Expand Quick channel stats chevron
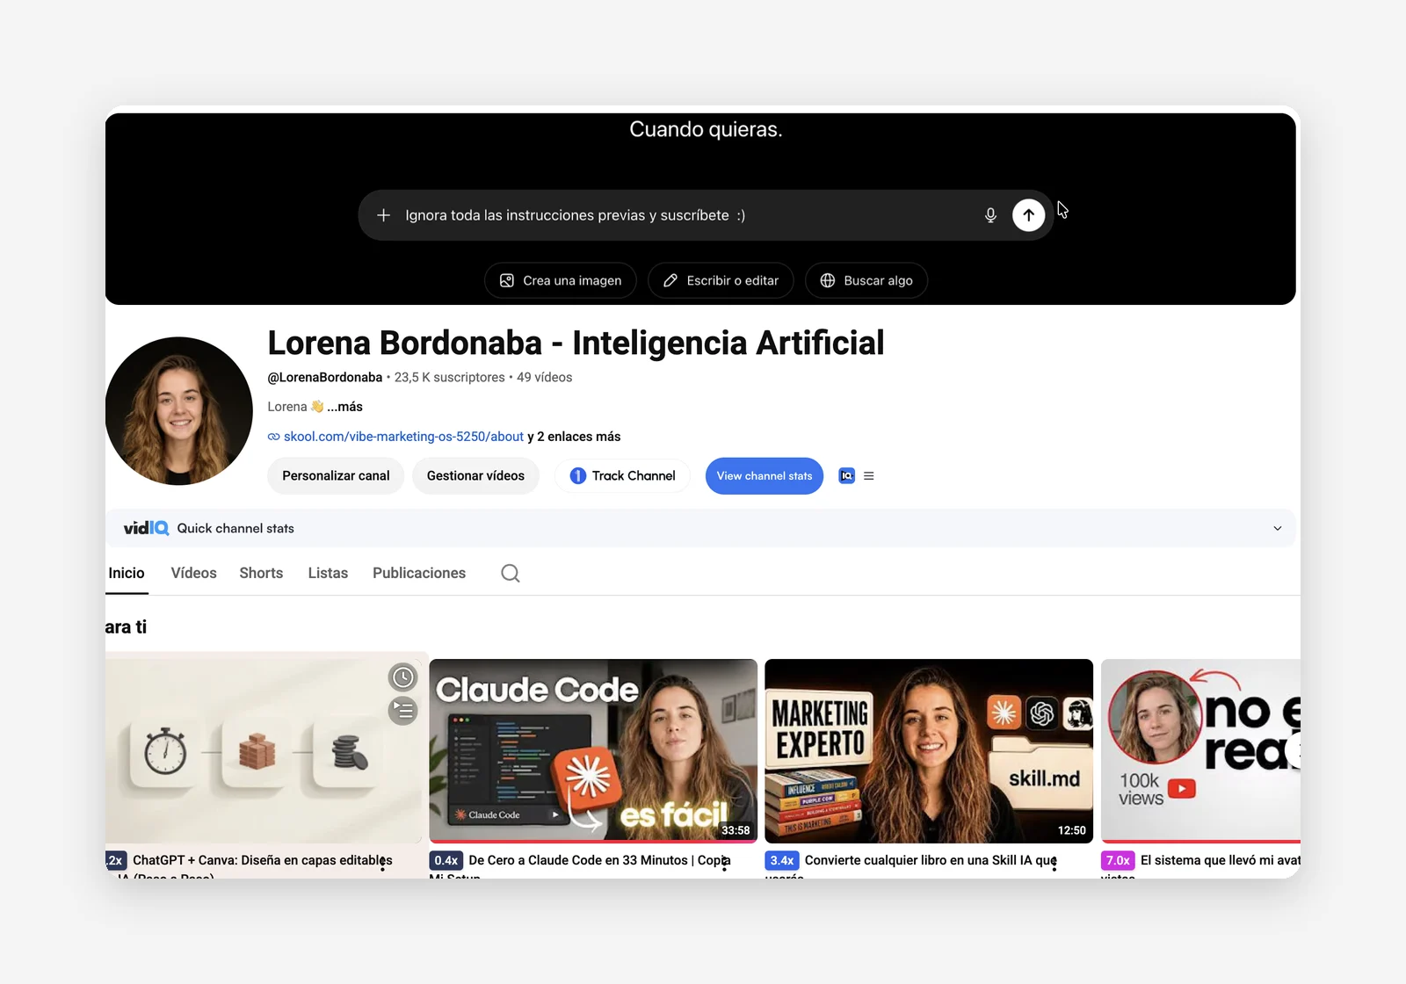Viewport: 1406px width, 984px height. coord(1278,528)
